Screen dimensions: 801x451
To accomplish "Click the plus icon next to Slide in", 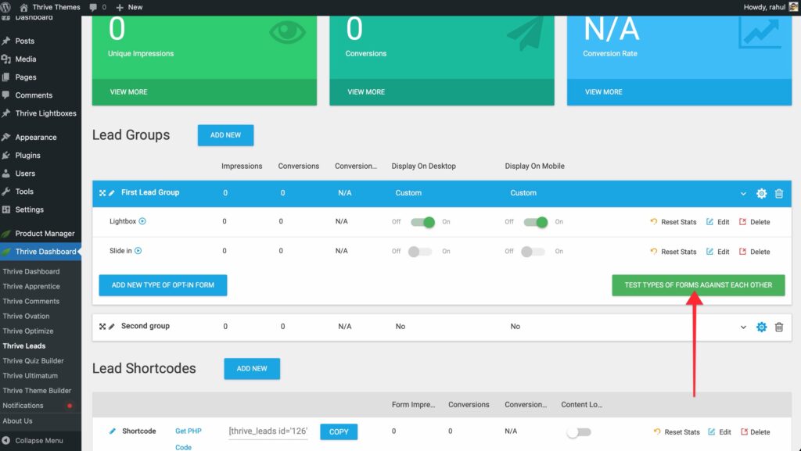I will coord(138,251).
